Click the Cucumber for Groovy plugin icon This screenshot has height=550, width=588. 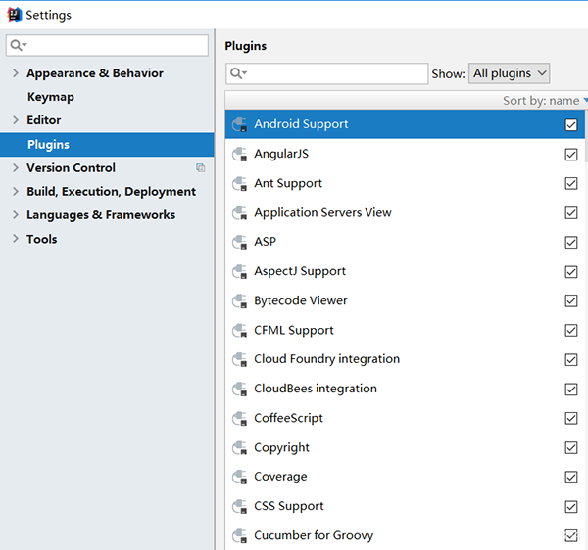(240, 536)
